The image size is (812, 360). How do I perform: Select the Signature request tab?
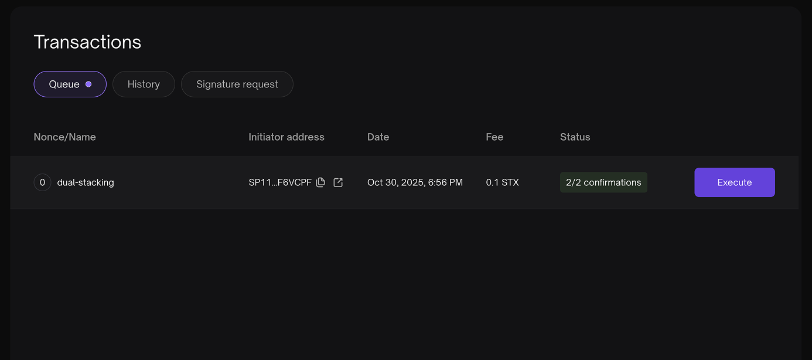237,84
